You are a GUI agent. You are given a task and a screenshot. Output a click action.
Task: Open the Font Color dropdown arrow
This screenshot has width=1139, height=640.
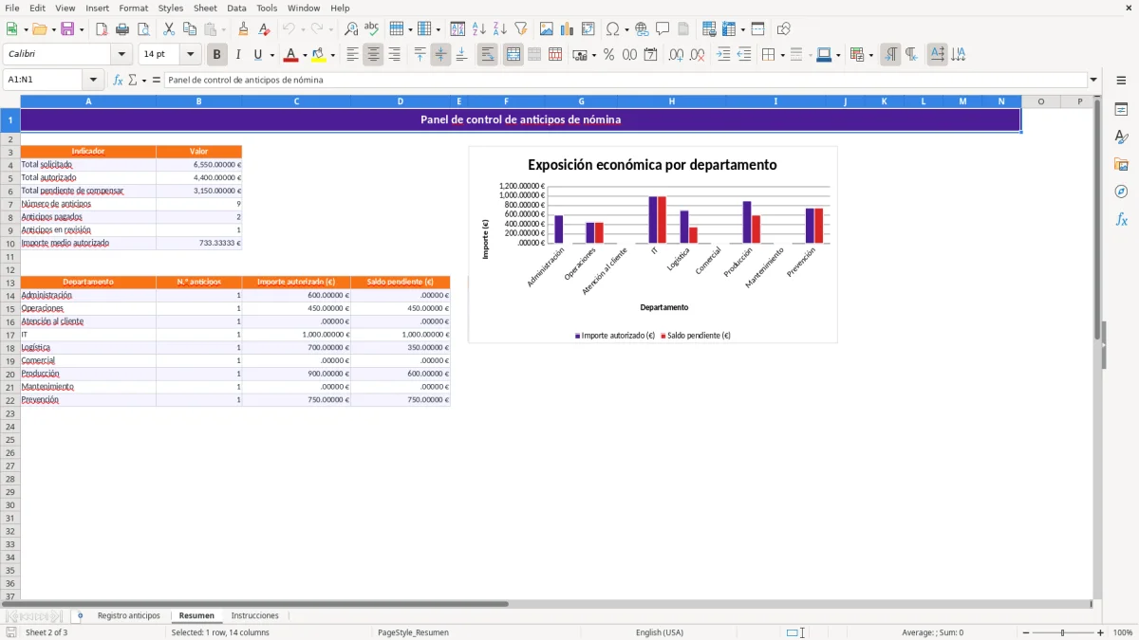tap(305, 55)
